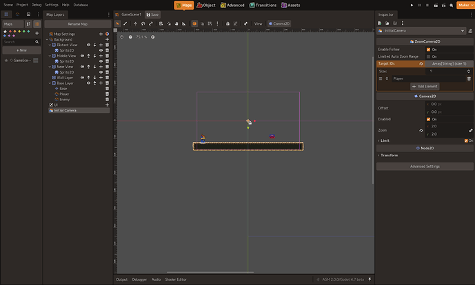This screenshot has height=285, width=475.
Task: Toggle the Limit On checkbox
Action: coord(466,140)
